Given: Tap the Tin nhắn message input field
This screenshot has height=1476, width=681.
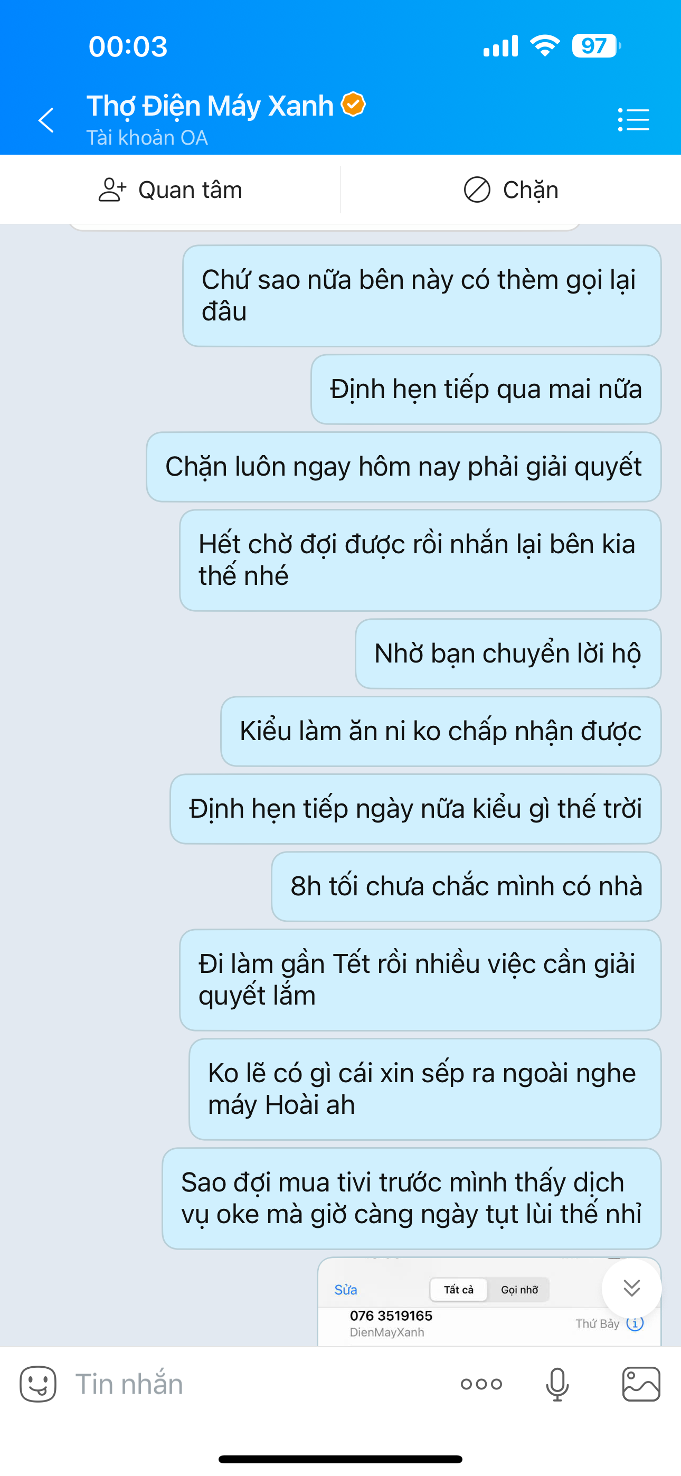Looking at the screenshot, I should coord(258,1384).
